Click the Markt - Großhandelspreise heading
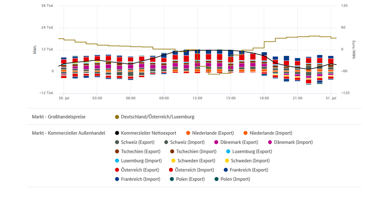The width and height of the screenshot is (389, 209). tap(58, 117)
